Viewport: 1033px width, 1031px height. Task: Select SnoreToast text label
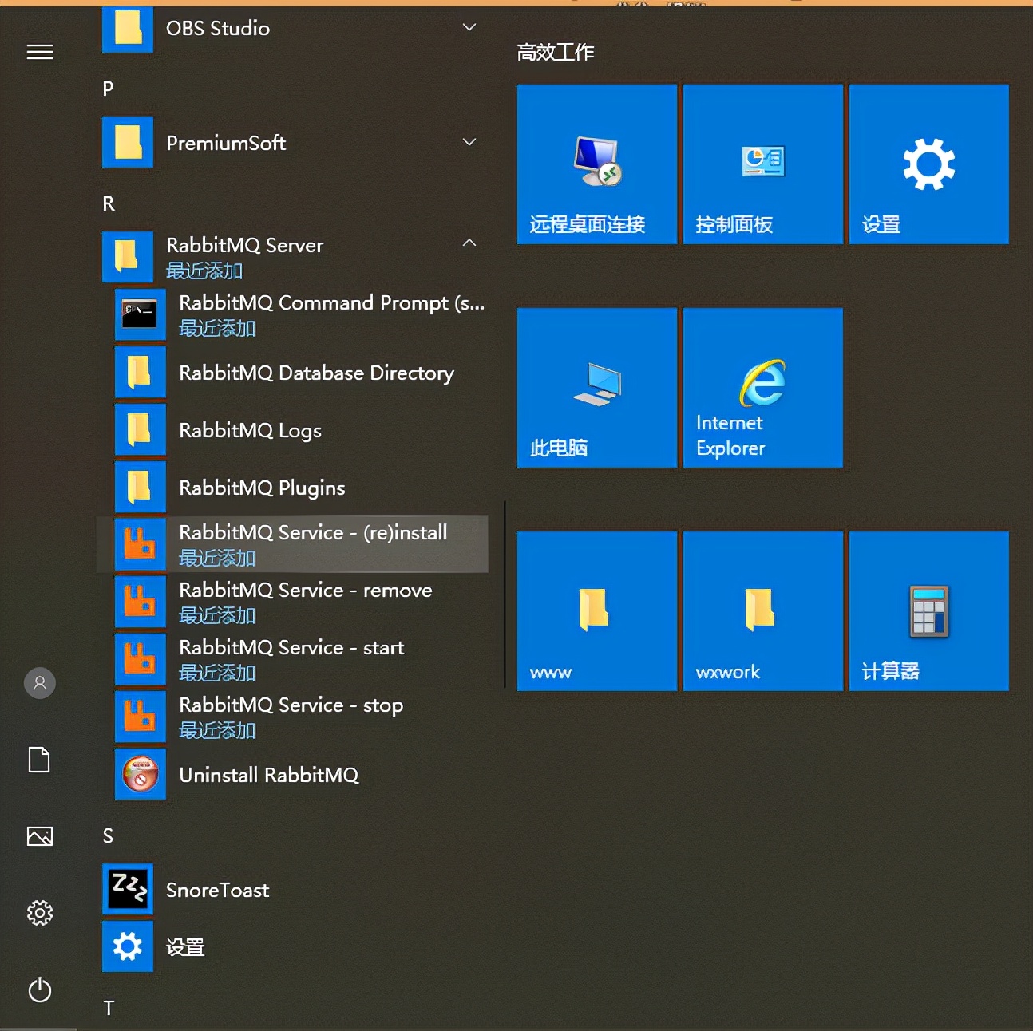pos(218,890)
